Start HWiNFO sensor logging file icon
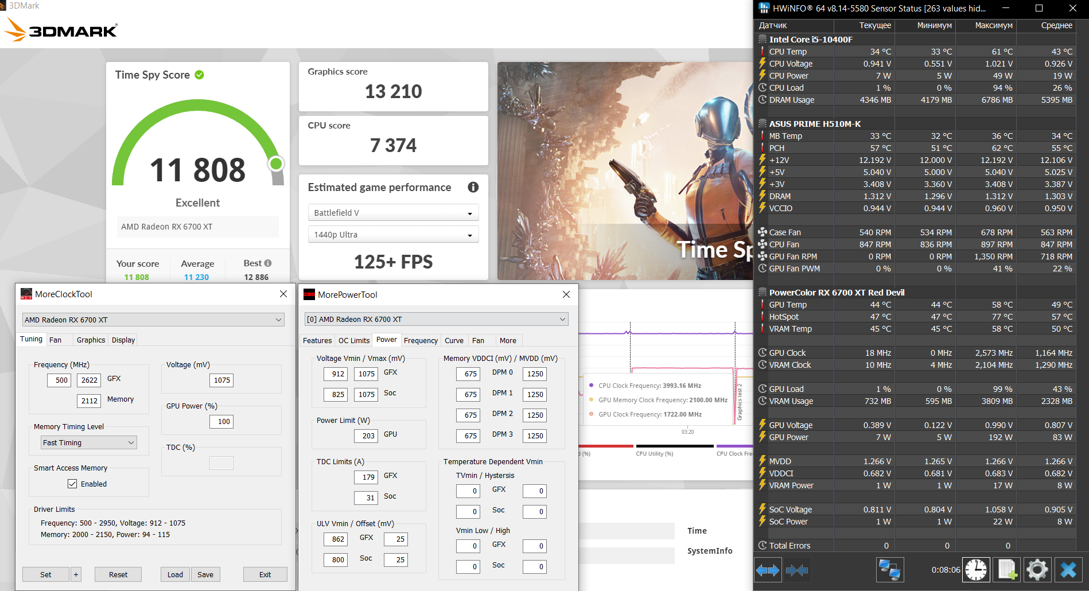Screen dimensions: 1089x591 point(1007,570)
